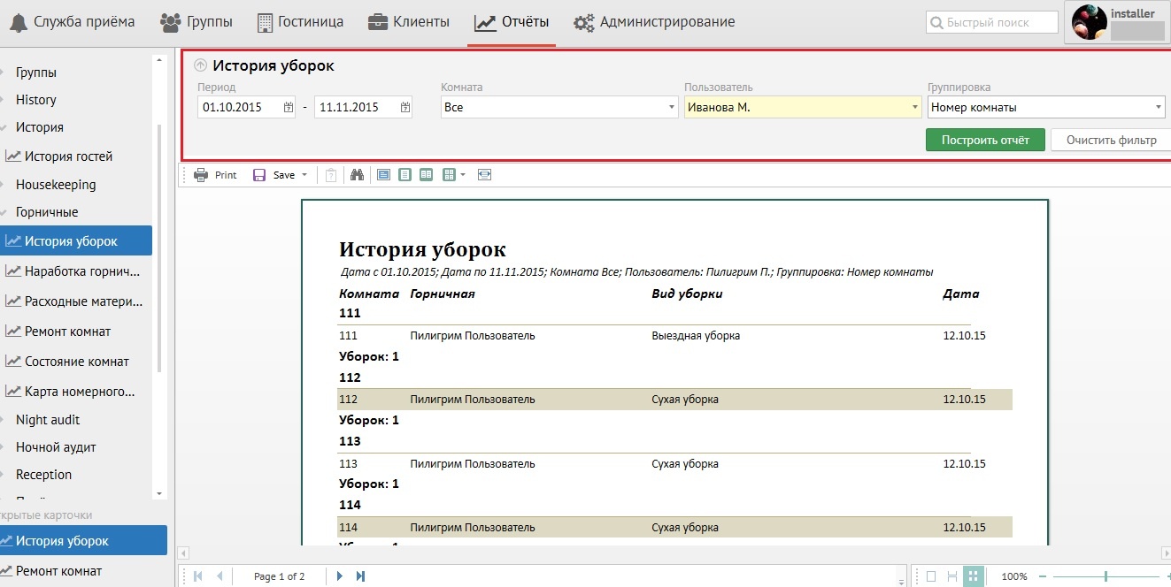The width and height of the screenshot is (1171, 587).
Task: Open calendar picker for start date
Action: tap(289, 107)
